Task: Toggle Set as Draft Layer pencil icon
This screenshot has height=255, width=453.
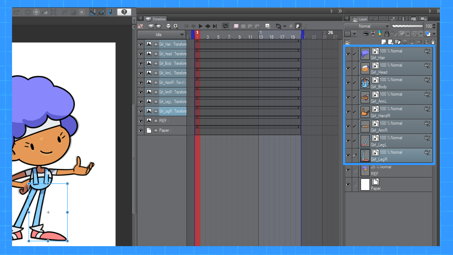Action: click(380, 34)
